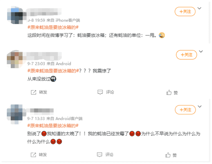
Task: Expand options chevron on third post
Action: coord(200,107)
